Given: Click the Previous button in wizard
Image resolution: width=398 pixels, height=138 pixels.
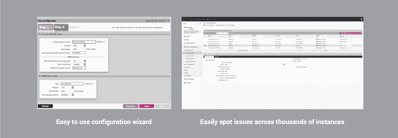Looking at the screenshot, I should click(130, 106).
